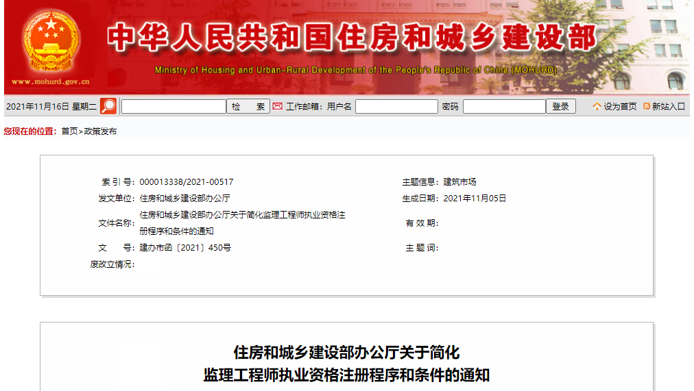Open the 新站入口 link
Screen dimensions: 694x391
(x=669, y=106)
